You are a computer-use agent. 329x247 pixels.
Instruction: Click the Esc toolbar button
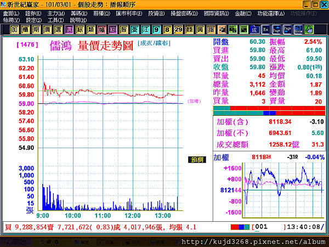click(265, 30)
